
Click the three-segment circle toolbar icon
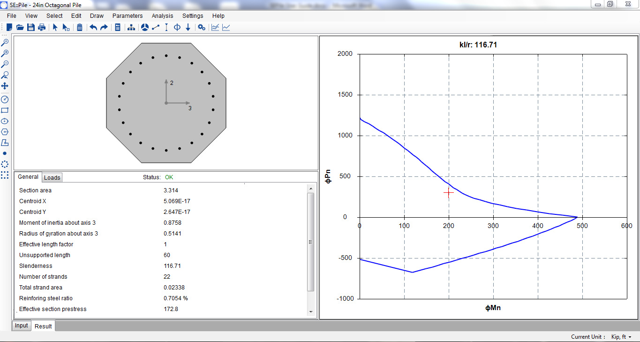click(145, 27)
